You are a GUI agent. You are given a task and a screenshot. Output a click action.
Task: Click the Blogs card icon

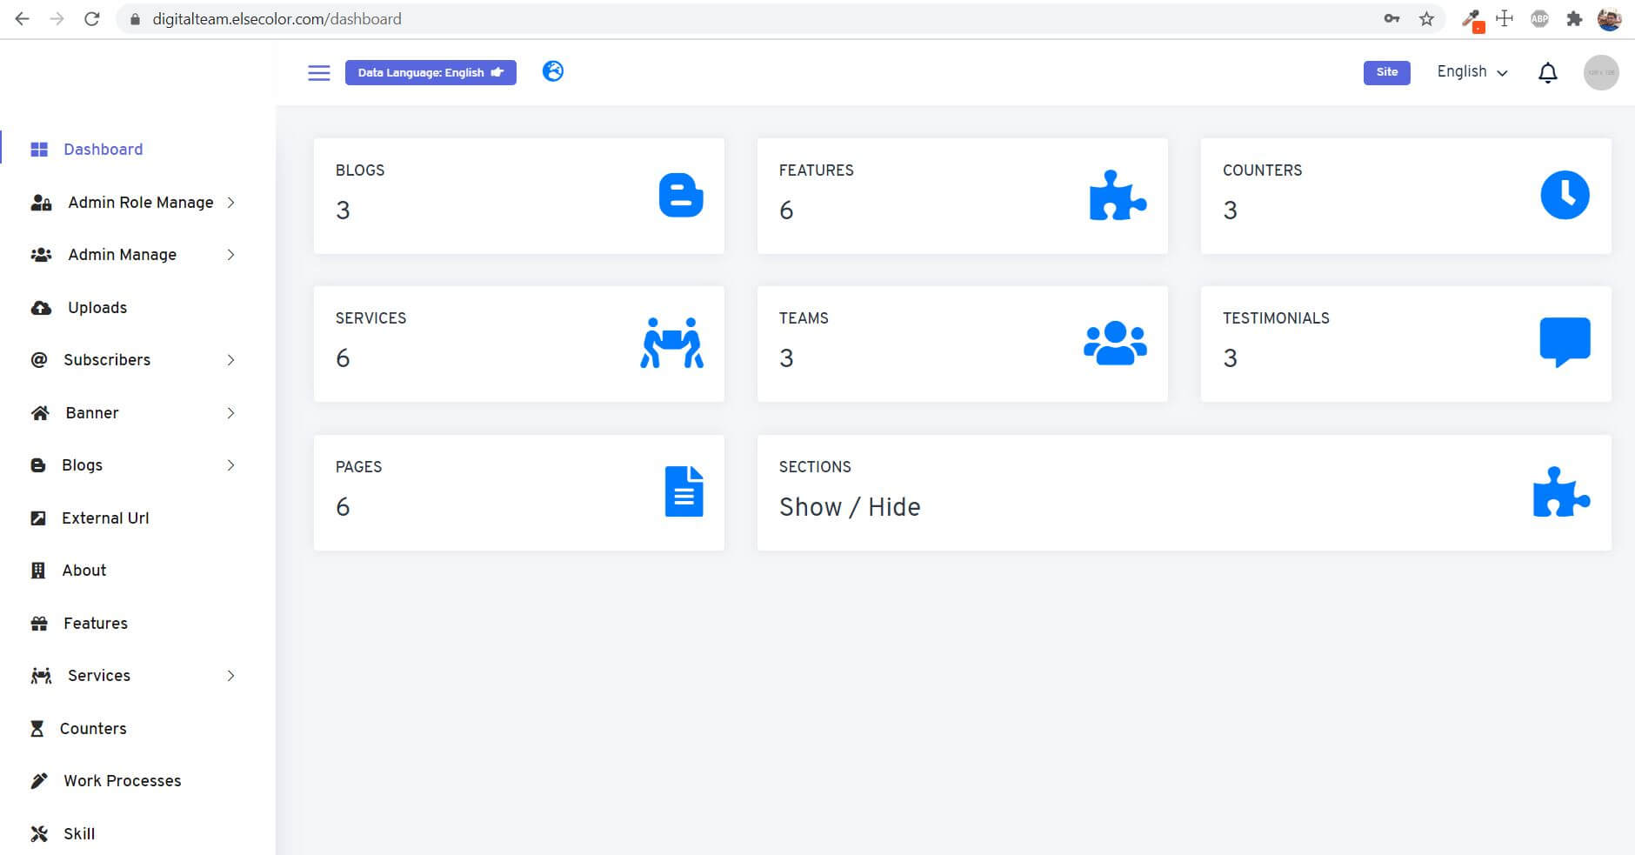click(682, 194)
